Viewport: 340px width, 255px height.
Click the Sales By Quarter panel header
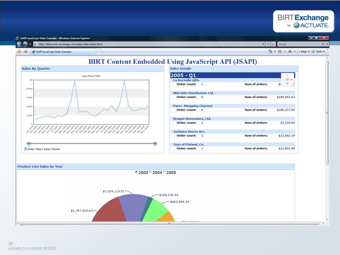pos(92,69)
